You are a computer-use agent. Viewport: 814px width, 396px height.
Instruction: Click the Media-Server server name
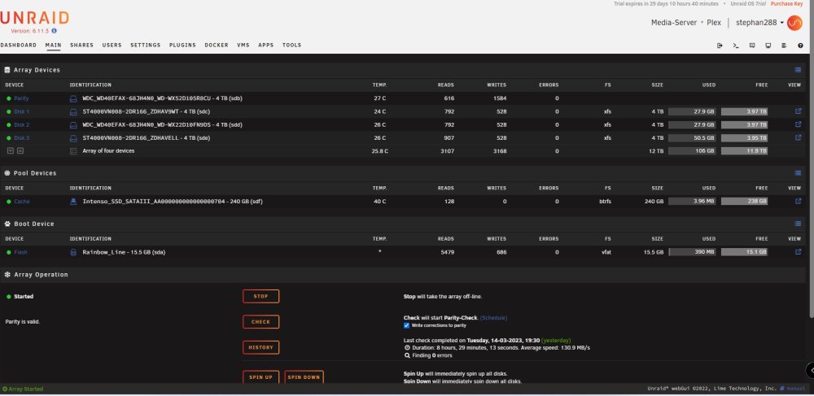pyautogui.click(x=674, y=23)
